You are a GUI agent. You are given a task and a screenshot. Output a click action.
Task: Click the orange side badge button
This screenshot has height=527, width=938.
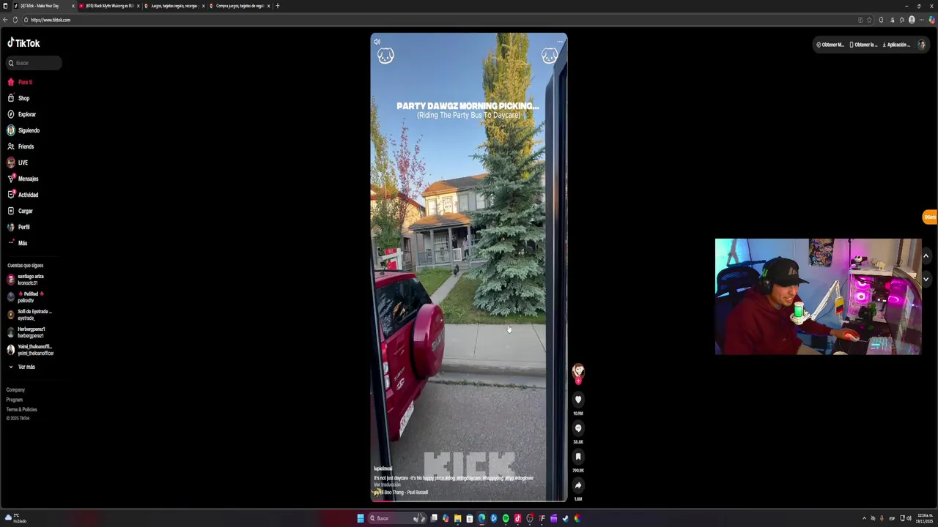(930, 217)
